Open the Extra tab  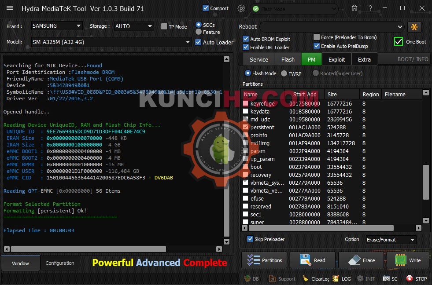pyautogui.click(x=364, y=59)
